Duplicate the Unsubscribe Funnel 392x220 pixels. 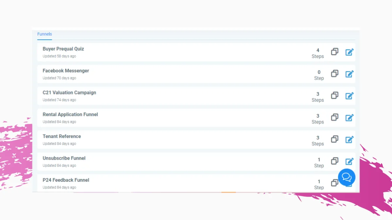(x=335, y=161)
